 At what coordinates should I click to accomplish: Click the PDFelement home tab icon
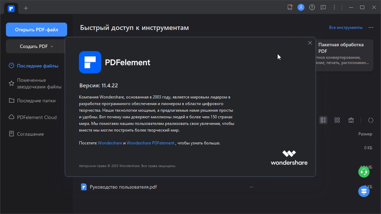(11, 9)
